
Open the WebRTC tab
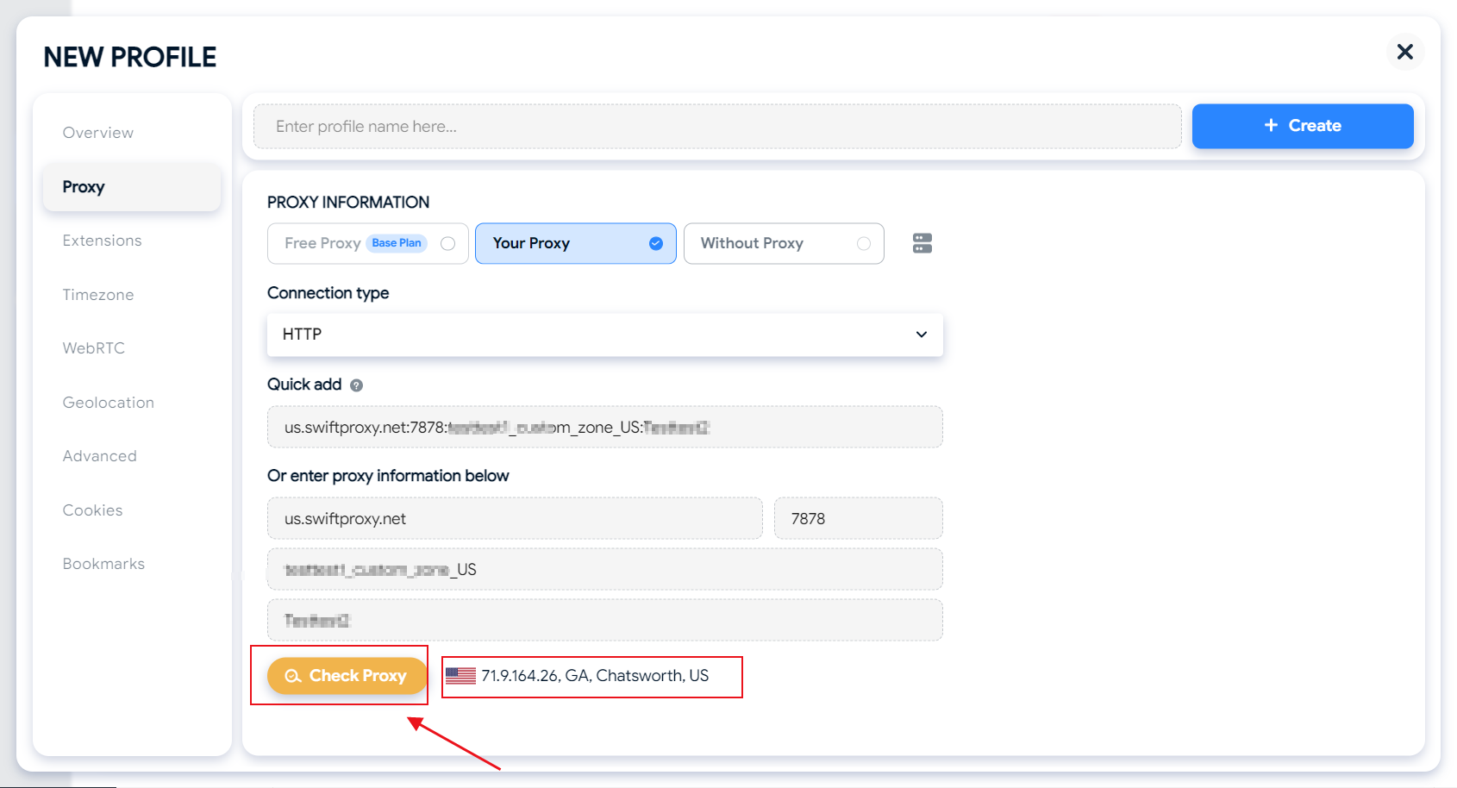[x=94, y=348]
